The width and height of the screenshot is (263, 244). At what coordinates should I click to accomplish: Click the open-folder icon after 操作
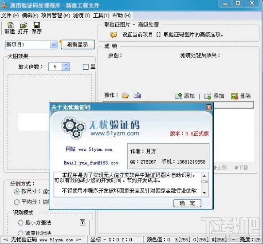[x=126, y=95]
